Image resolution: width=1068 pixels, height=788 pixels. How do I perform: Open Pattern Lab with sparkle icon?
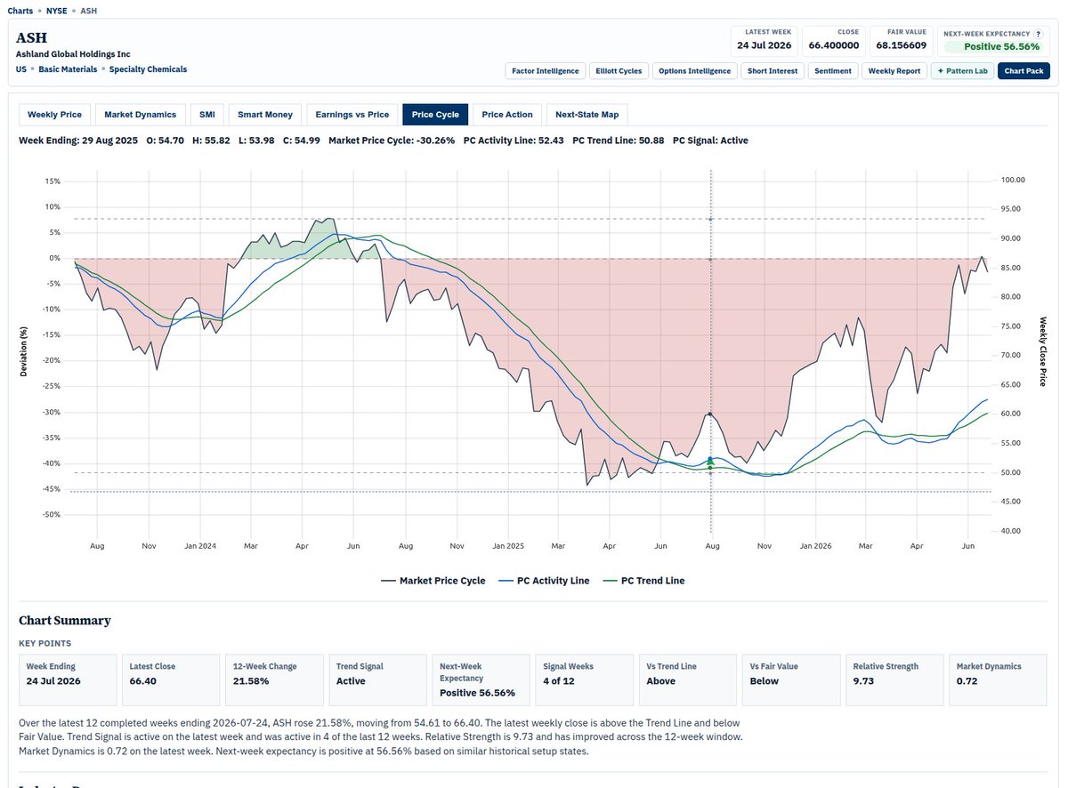[x=962, y=71]
